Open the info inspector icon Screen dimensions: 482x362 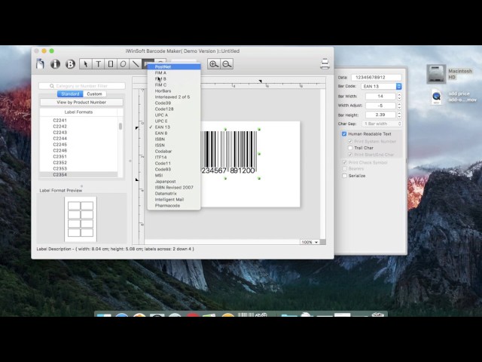click(x=55, y=64)
